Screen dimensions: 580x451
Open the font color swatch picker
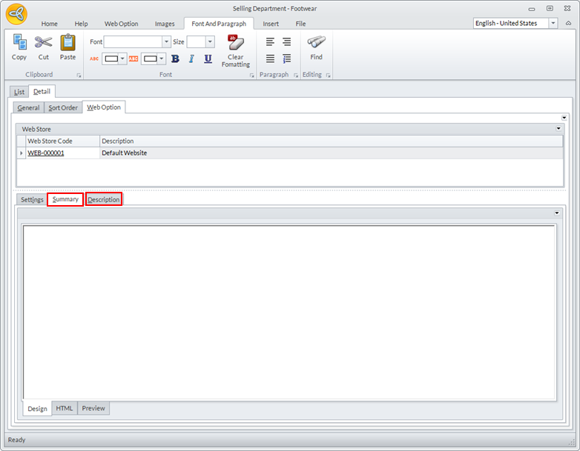(113, 59)
